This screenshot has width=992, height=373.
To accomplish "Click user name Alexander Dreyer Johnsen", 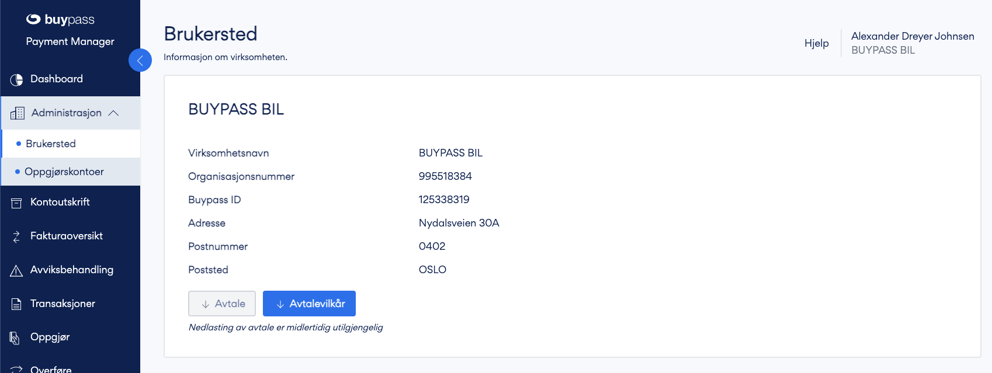I will point(913,36).
